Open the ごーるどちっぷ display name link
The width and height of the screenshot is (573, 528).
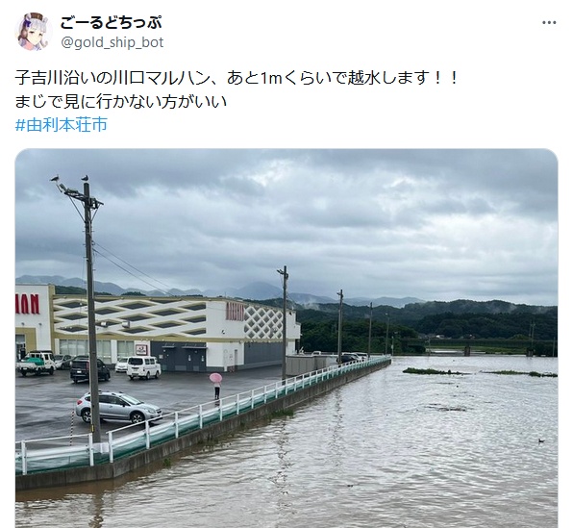(x=111, y=23)
